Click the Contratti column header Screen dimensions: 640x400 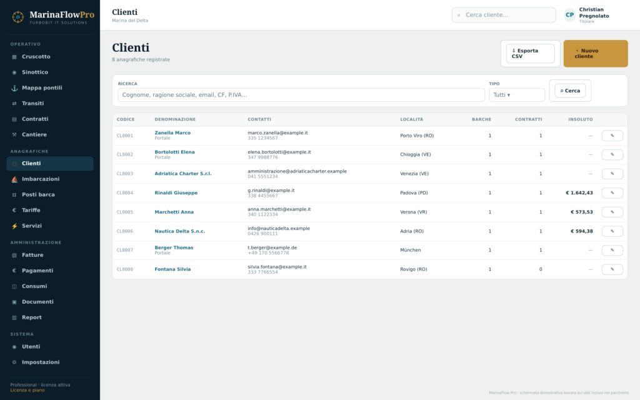529,119
